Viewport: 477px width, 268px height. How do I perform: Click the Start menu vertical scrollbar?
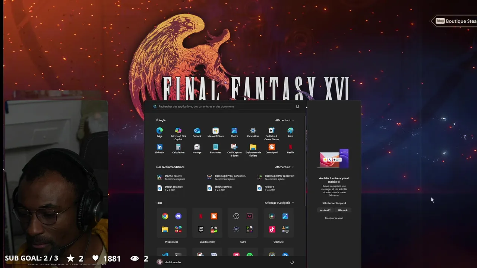pos(306,161)
